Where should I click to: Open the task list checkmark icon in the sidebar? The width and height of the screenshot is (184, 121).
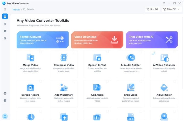pos(5,38)
